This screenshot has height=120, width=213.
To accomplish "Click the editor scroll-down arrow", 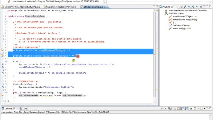I will click(155, 101).
